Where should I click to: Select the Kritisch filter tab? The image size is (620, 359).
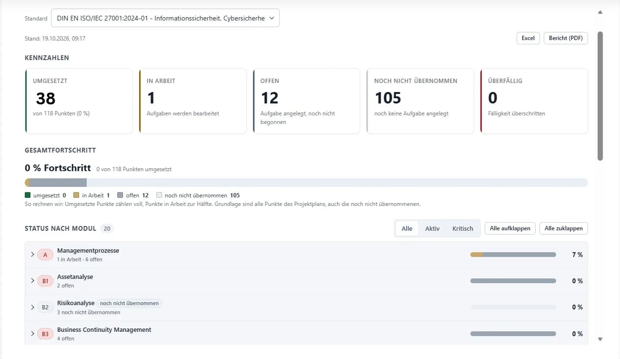coord(463,228)
